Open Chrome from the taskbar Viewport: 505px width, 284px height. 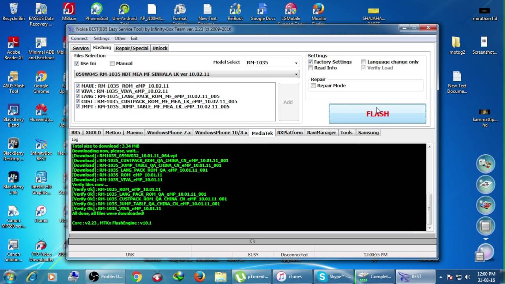[137, 277]
